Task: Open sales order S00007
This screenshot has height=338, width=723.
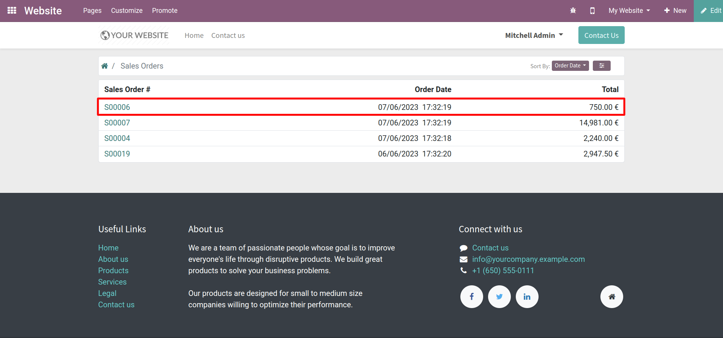Action: click(x=117, y=123)
